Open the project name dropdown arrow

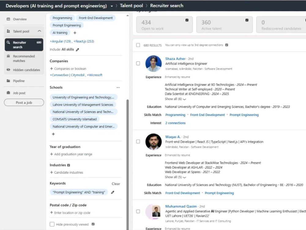tap(112, 6)
